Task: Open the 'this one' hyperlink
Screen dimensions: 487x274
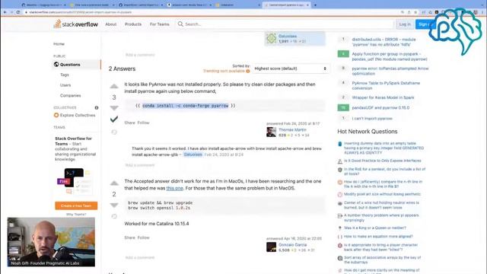Action: [174, 188]
